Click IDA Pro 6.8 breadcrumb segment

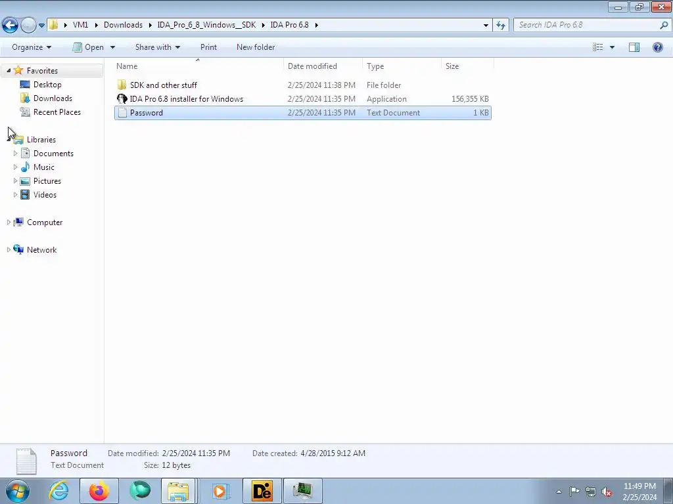click(x=289, y=25)
